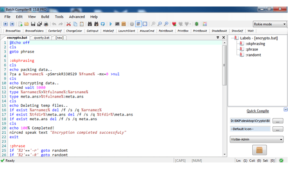Open the editor tab list dropdown arrow

coord(218,38)
